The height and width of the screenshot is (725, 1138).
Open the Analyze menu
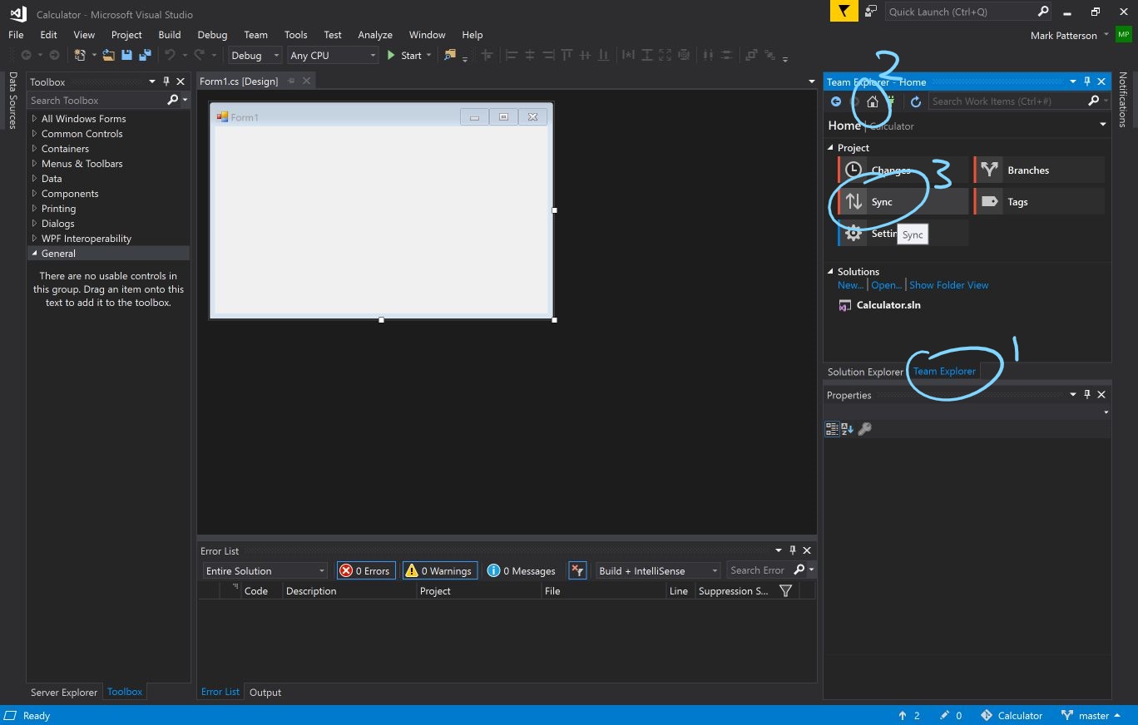(x=375, y=35)
